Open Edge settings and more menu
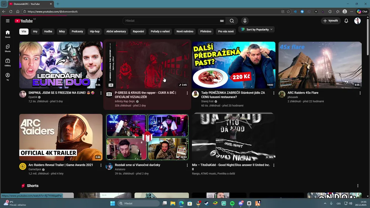The image size is (370, 208). point(352,12)
